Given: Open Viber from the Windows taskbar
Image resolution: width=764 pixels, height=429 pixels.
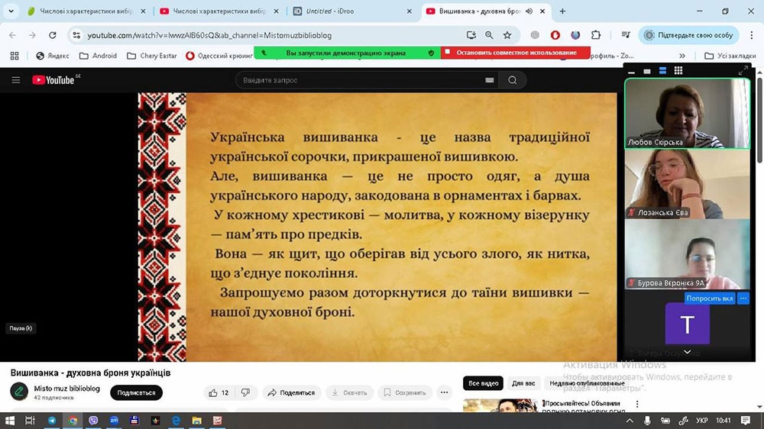Looking at the screenshot, I should pos(93,421).
